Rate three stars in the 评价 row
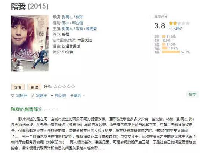 (64, 87)
